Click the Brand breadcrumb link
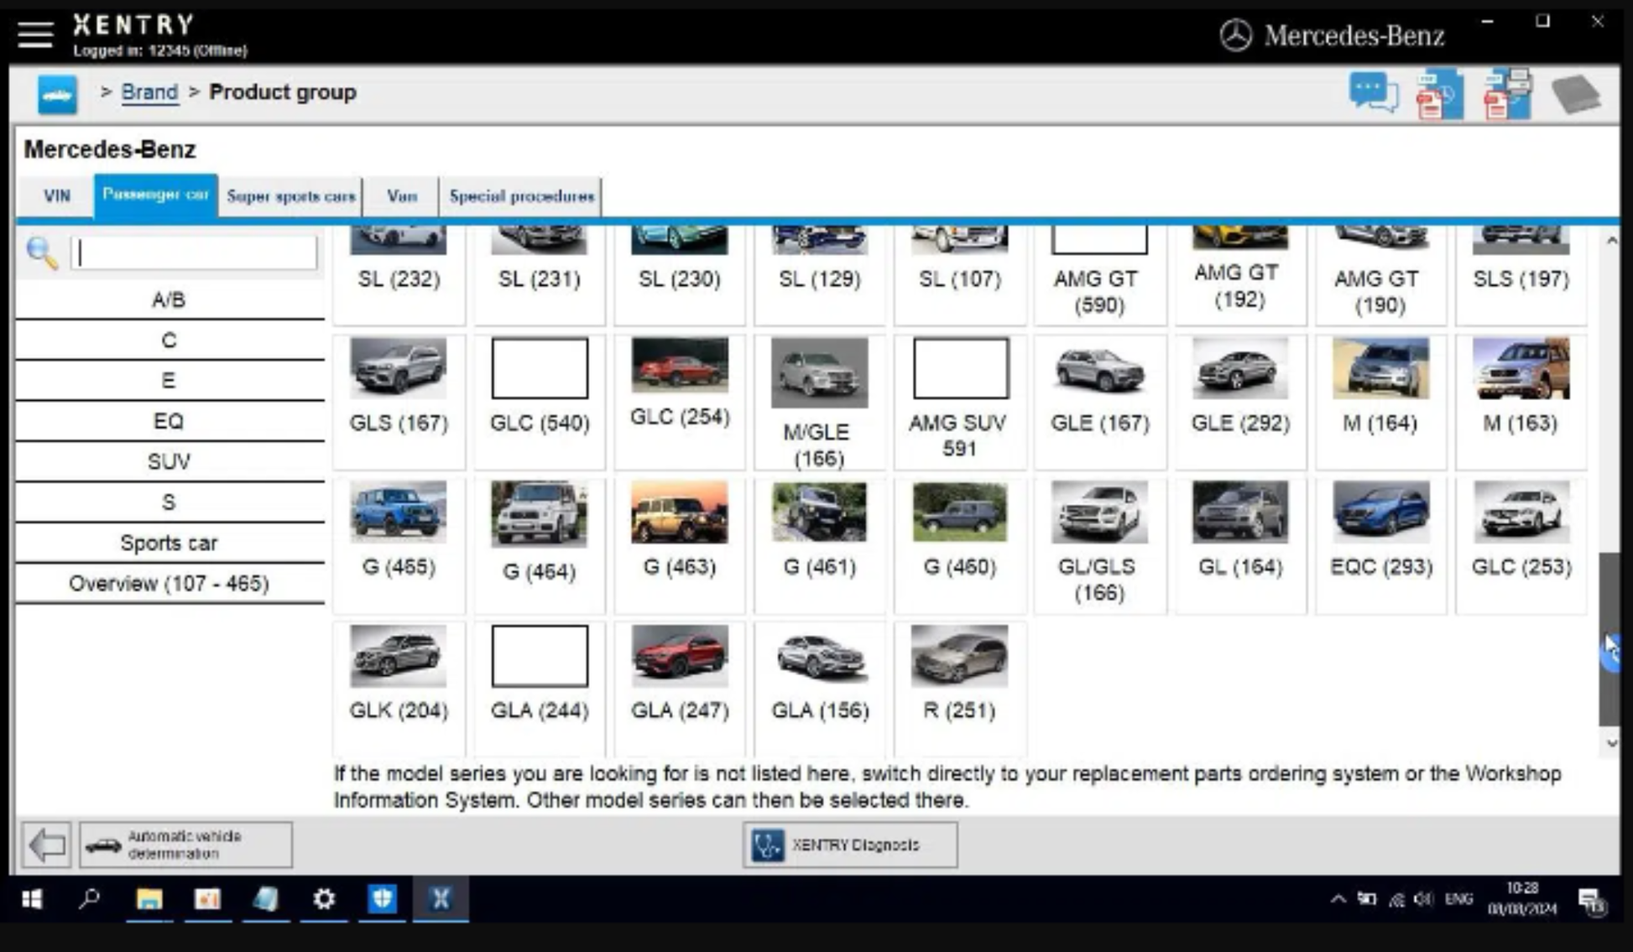The image size is (1633, 952). tap(149, 92)
